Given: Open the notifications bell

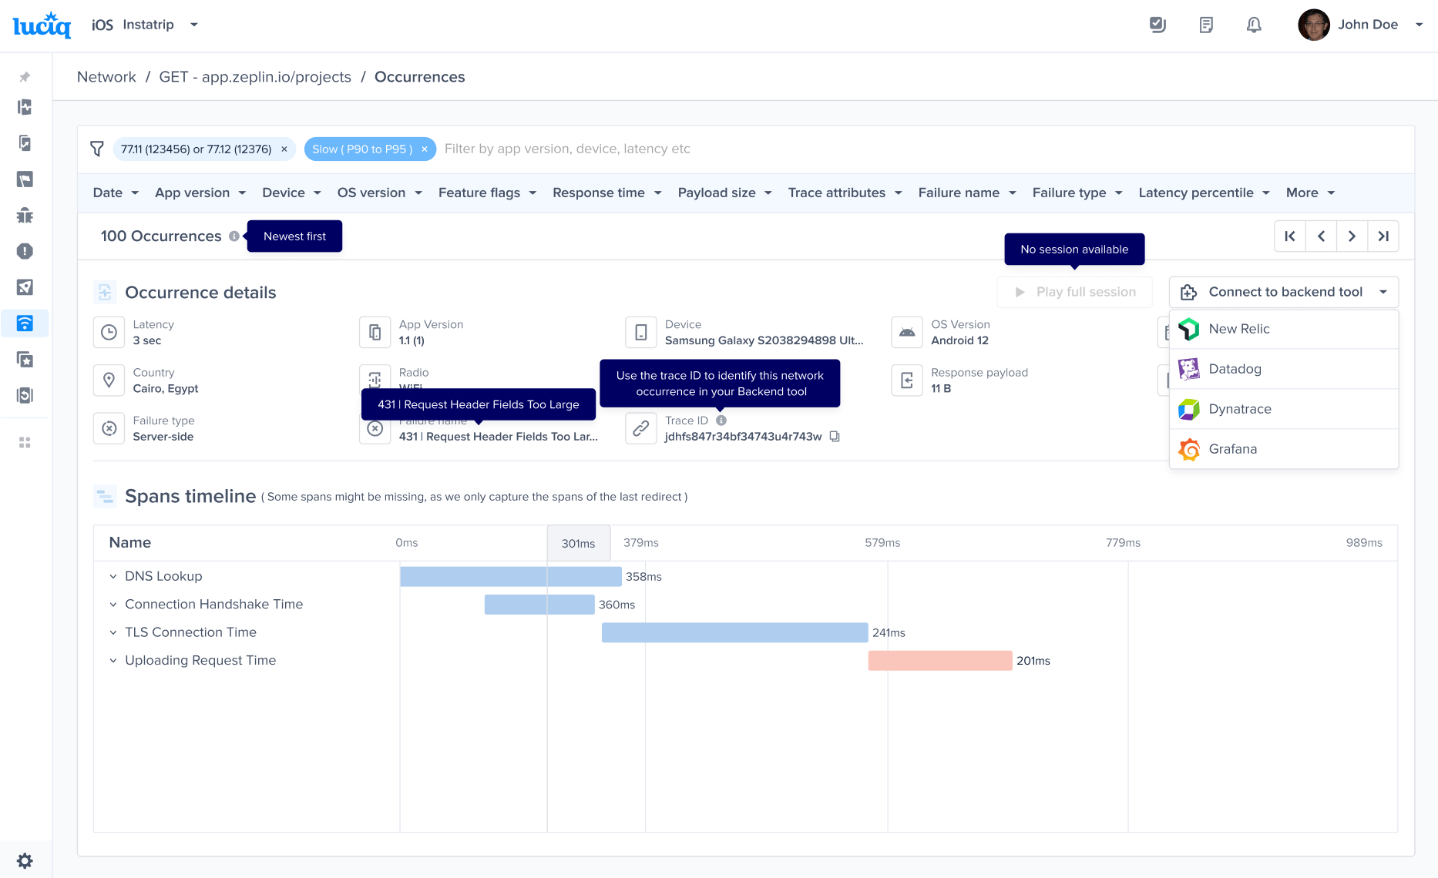Looking at the screenshot, I should pyautogui.click(x=1254, y=25).
